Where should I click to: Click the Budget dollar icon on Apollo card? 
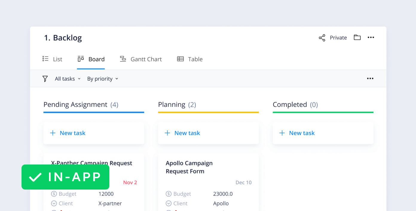click(x=169, y=194)
